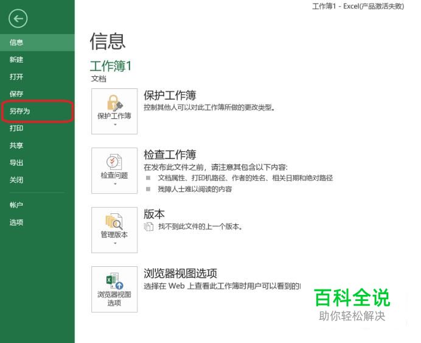Image resolution: width=421 pixels, height=343 pixels.
Task: Go to 共享 in the sidebar
Action: click(x=16, y=146)
